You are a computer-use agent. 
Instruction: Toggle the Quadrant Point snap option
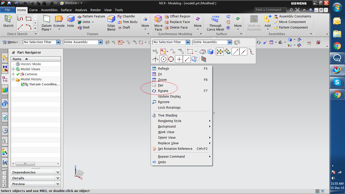(x=171, y=59)
